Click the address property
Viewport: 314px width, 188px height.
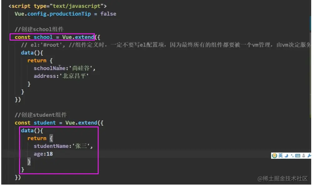pyautogui.click(x=45, y=76)
